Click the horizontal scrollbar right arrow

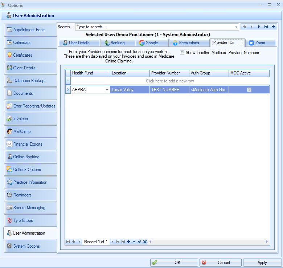[267, 241]
